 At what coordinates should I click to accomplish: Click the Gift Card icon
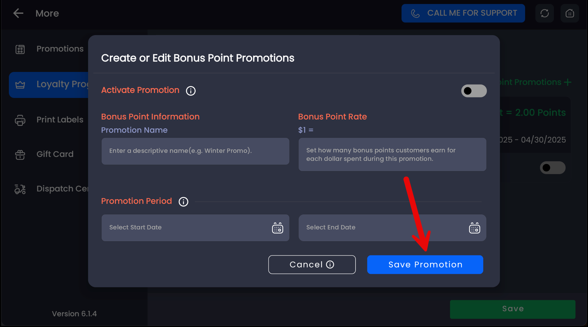click(x=20, y=155)
